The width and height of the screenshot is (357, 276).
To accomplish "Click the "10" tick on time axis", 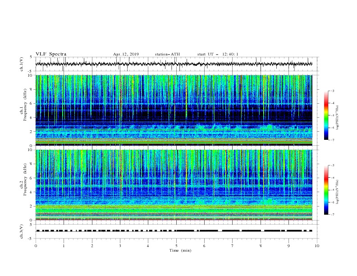I will pyautogui.click(x=317, y=246).
